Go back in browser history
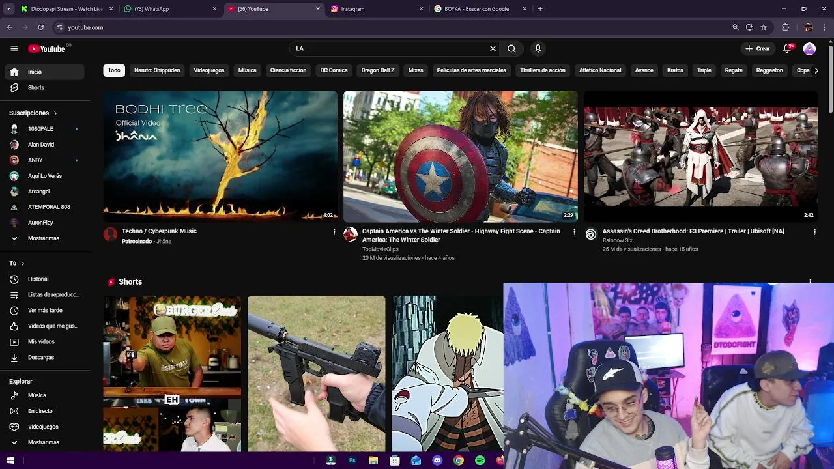The width and height of the screenshot is (834, 469). (x=9, y=27)
